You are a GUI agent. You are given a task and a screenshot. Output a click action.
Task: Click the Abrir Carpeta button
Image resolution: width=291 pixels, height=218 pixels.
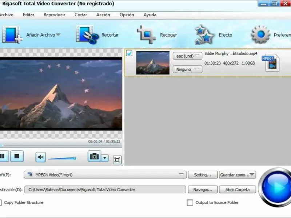[x=238, y=190]
